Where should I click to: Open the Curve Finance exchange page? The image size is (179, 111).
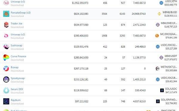coord(18,56)
